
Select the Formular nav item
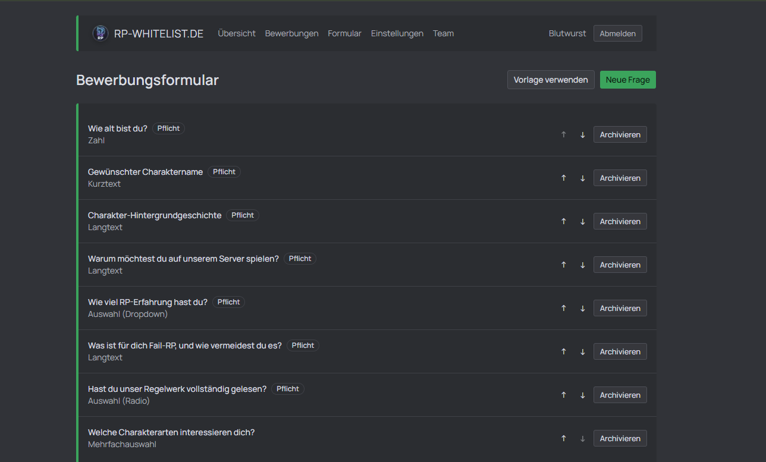click(344, 33)
